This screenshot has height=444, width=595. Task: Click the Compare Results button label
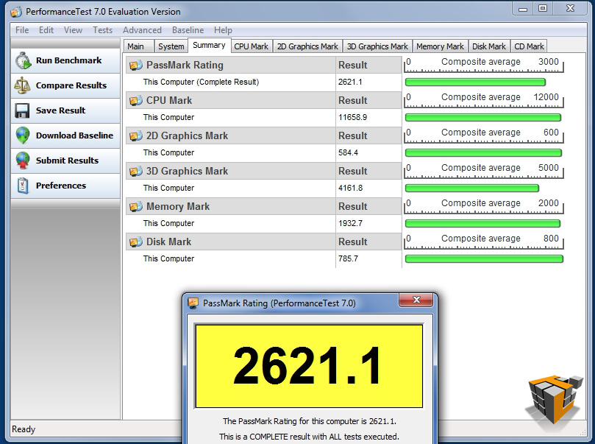click(x=71, y=85)
